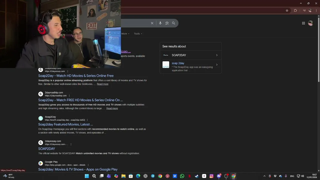Open the OneDrive cloud tray icon
320x180 pixels.
tap(280, 176)
